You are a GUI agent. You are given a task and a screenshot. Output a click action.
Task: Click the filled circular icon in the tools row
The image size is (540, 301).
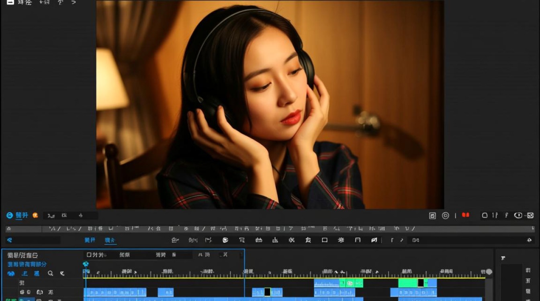[225, 240]
